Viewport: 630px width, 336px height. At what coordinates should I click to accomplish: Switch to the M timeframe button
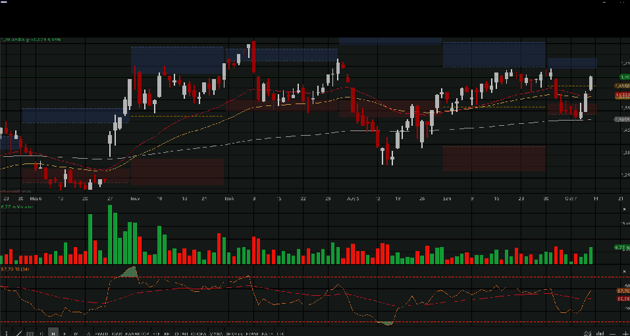click(x=76, y=333)
